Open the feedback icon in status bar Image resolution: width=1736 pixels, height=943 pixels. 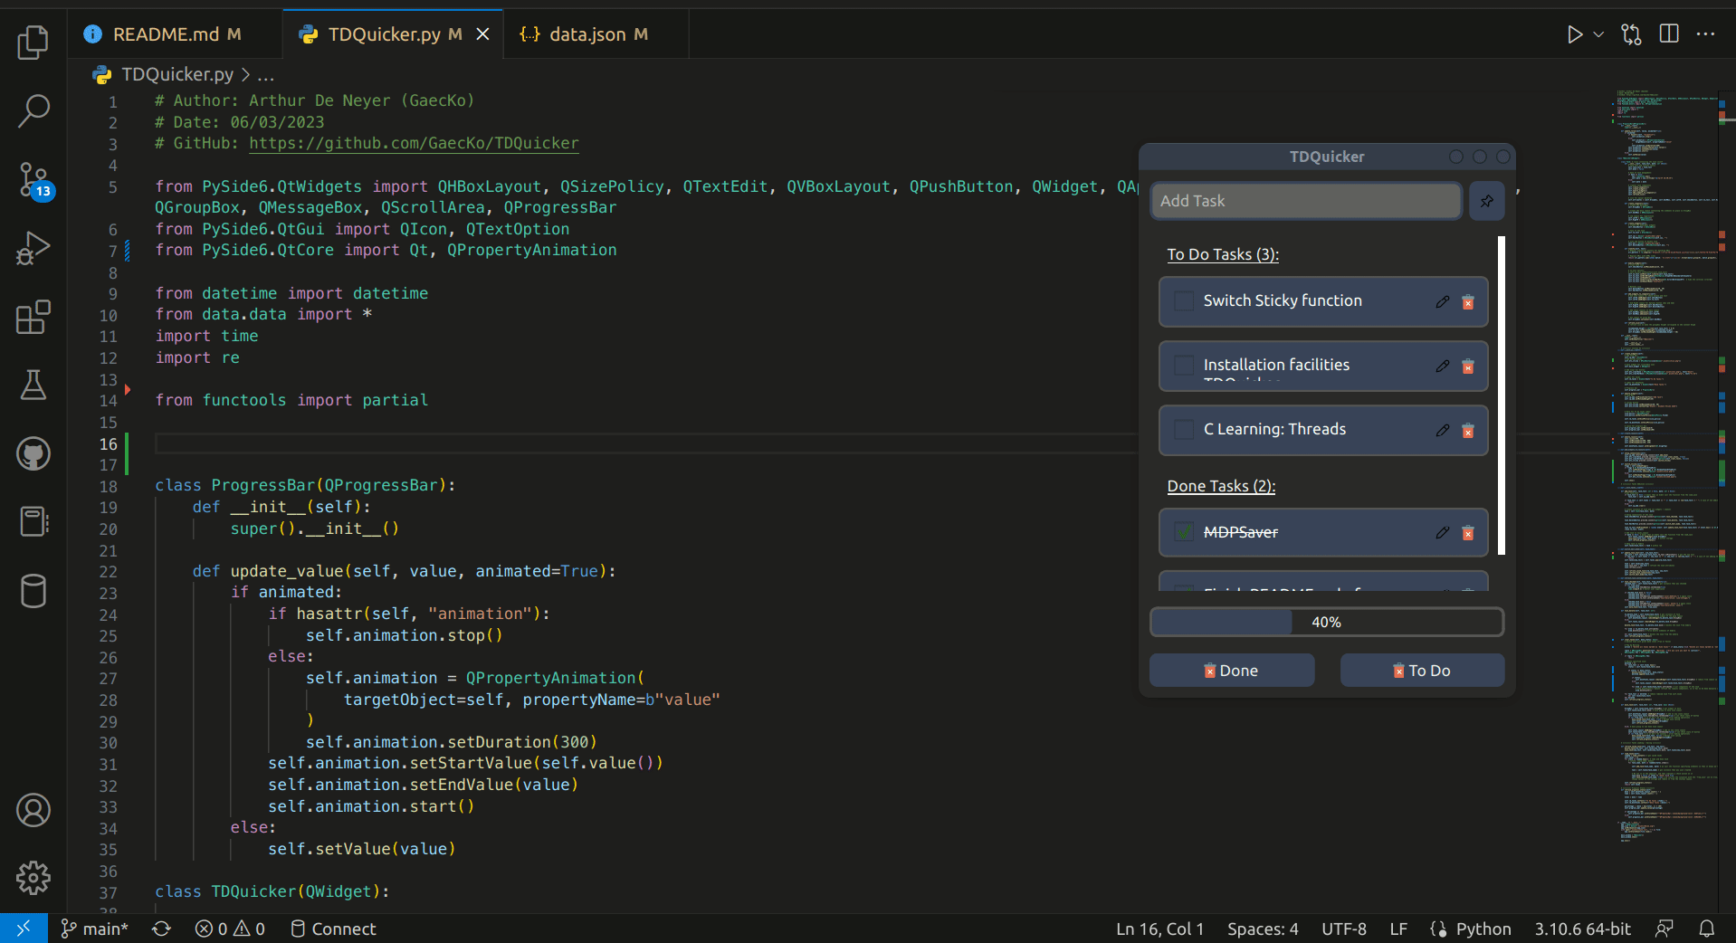pos(1664,929)
